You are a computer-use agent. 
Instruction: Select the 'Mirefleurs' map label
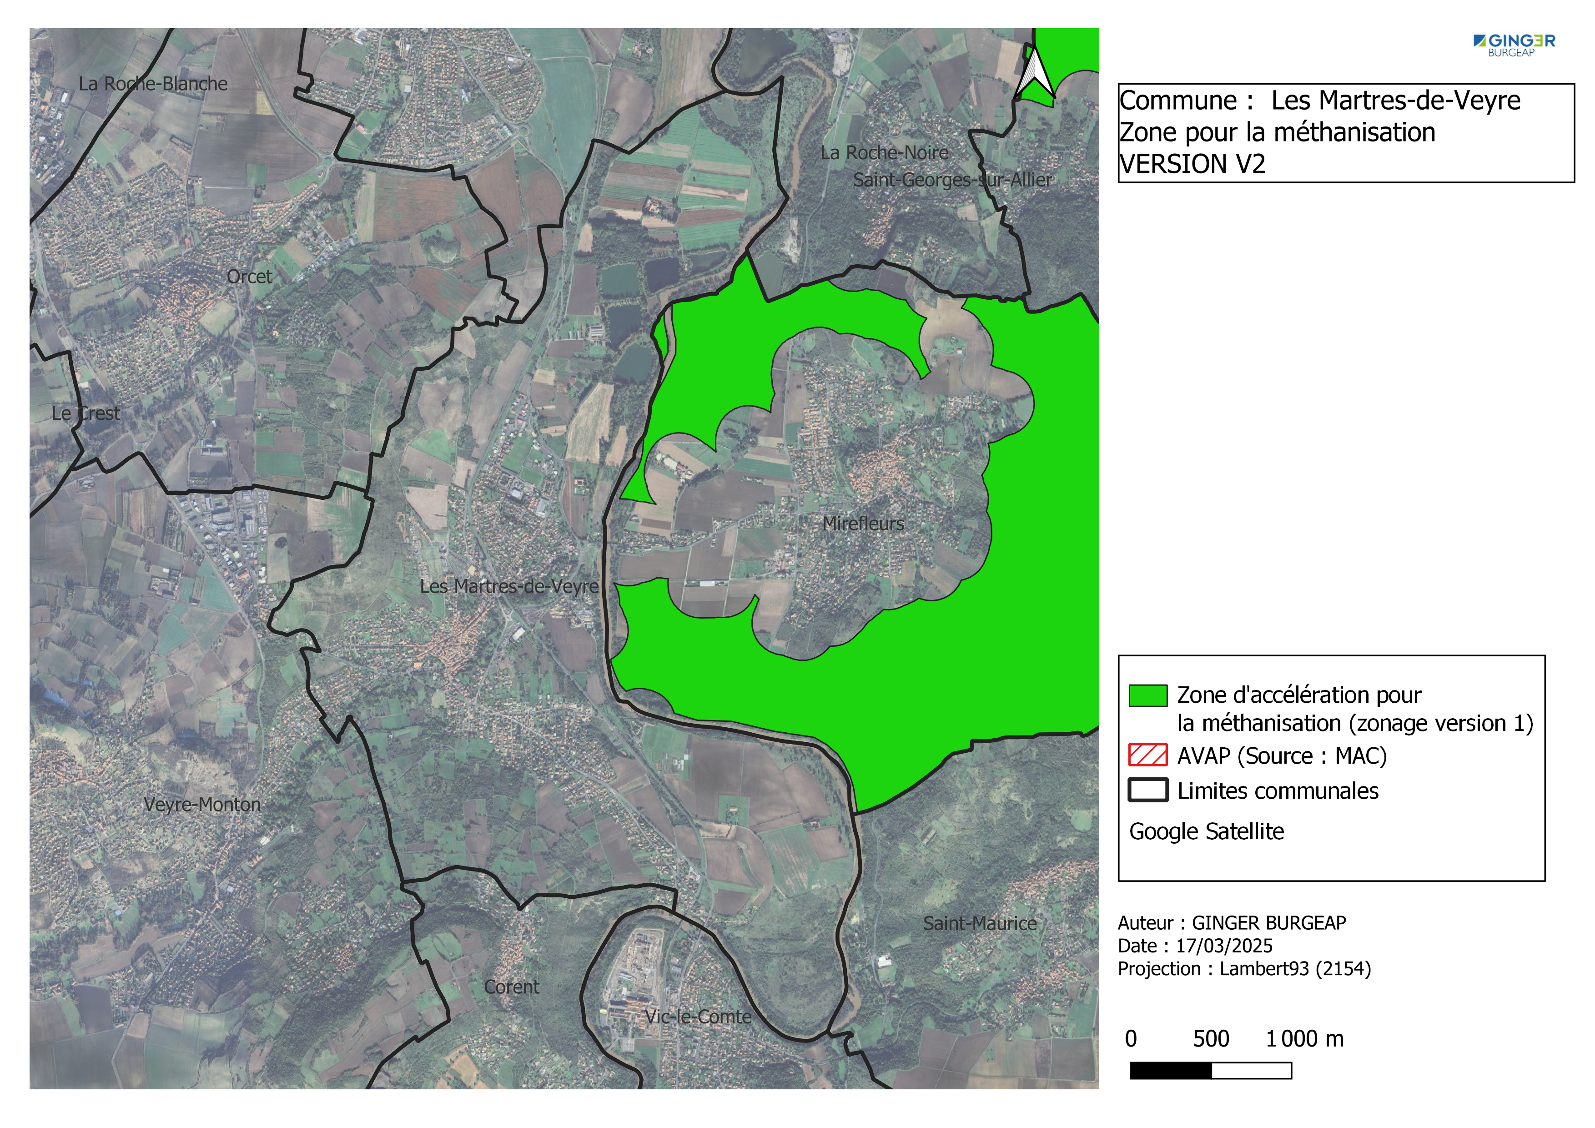(x=864, y=524)
